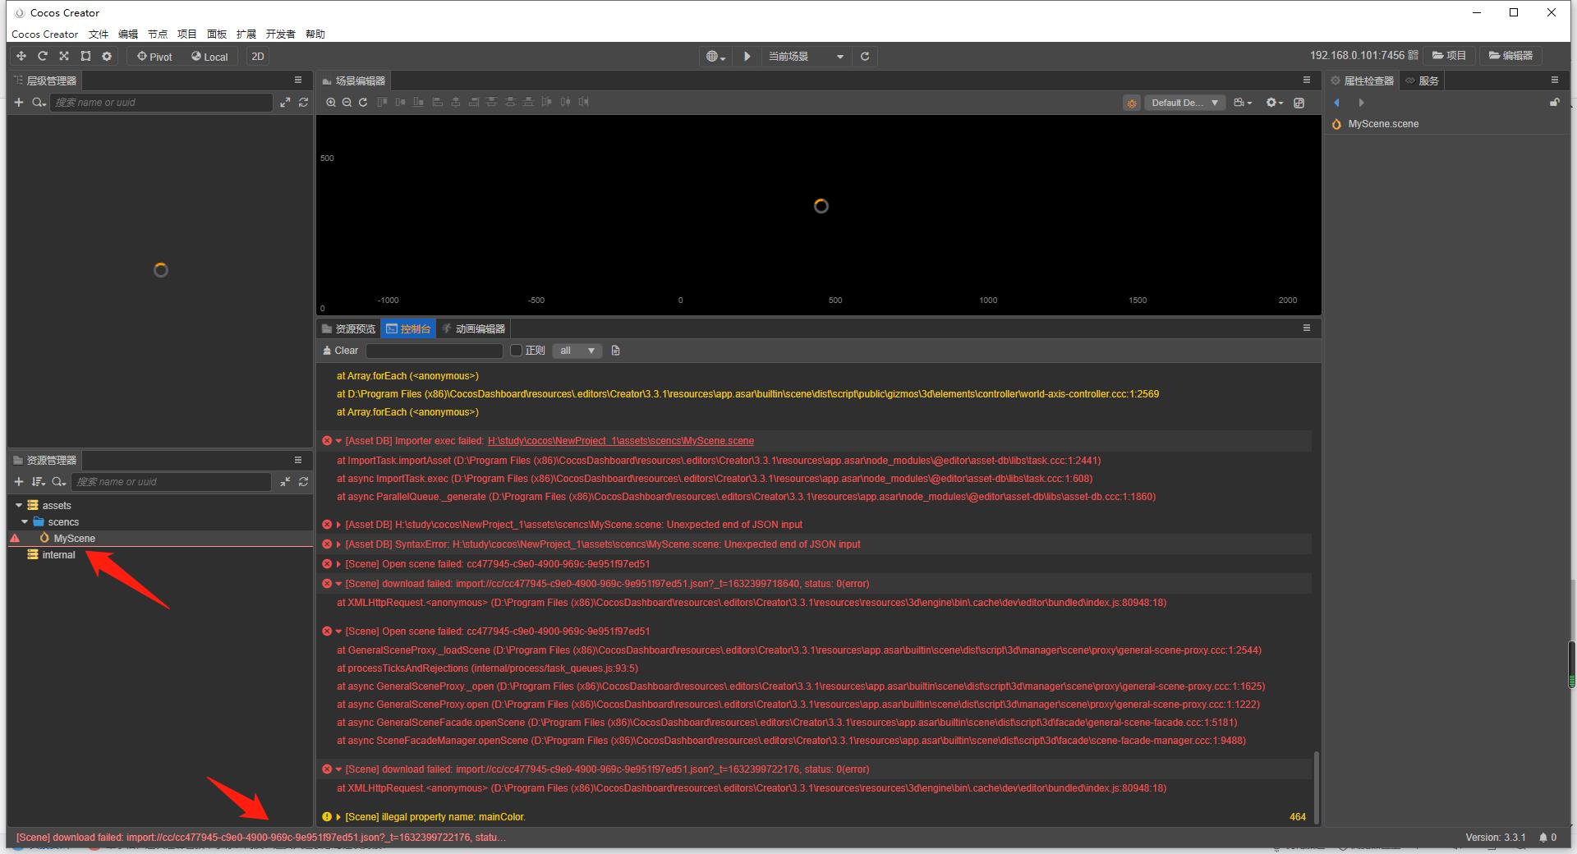Toggle Local coordinate mode

209,57
